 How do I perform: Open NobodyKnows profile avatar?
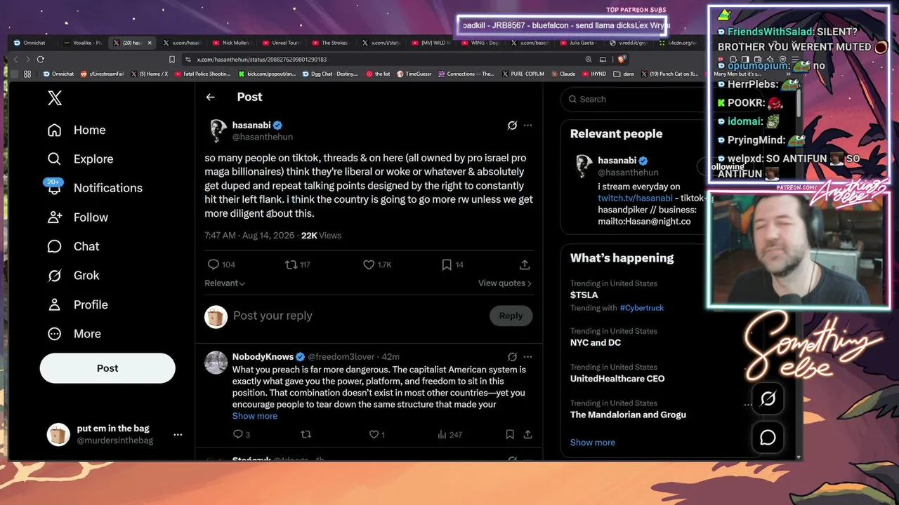(x=216, y=363)
